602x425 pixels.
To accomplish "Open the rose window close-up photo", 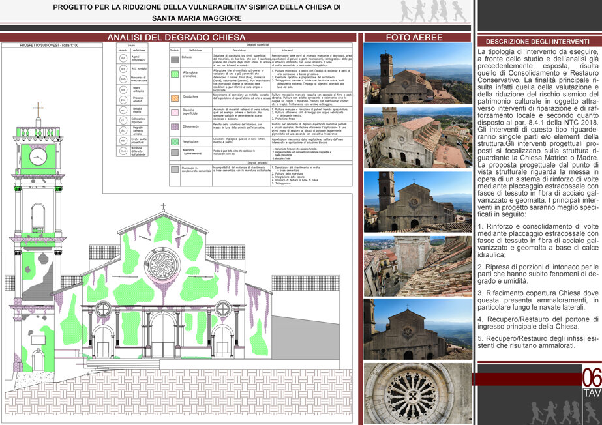I will coord(417,394).
